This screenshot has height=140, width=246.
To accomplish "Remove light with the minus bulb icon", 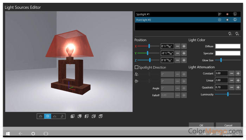I will pyautogui.click(x=230, y=34).
